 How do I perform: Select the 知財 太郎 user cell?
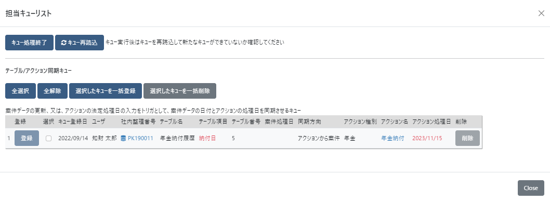pyautogui.click(x=104, y=138)
